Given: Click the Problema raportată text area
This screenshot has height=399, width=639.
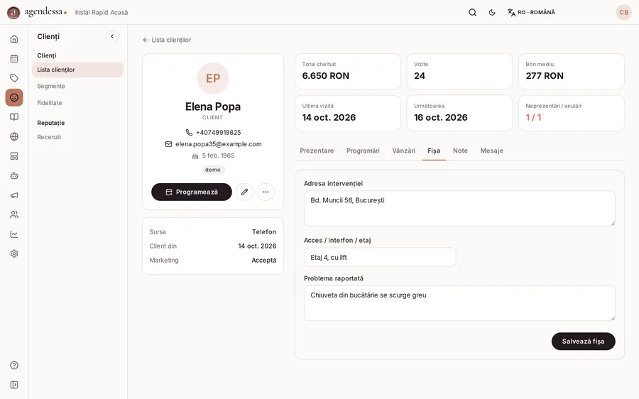Looking at the screenshot, I should 459,303.
